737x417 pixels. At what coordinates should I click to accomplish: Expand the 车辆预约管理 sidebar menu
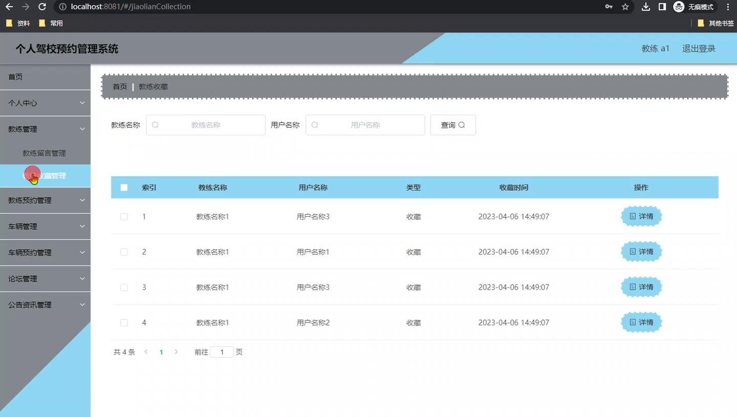click(x=45, y=252)
